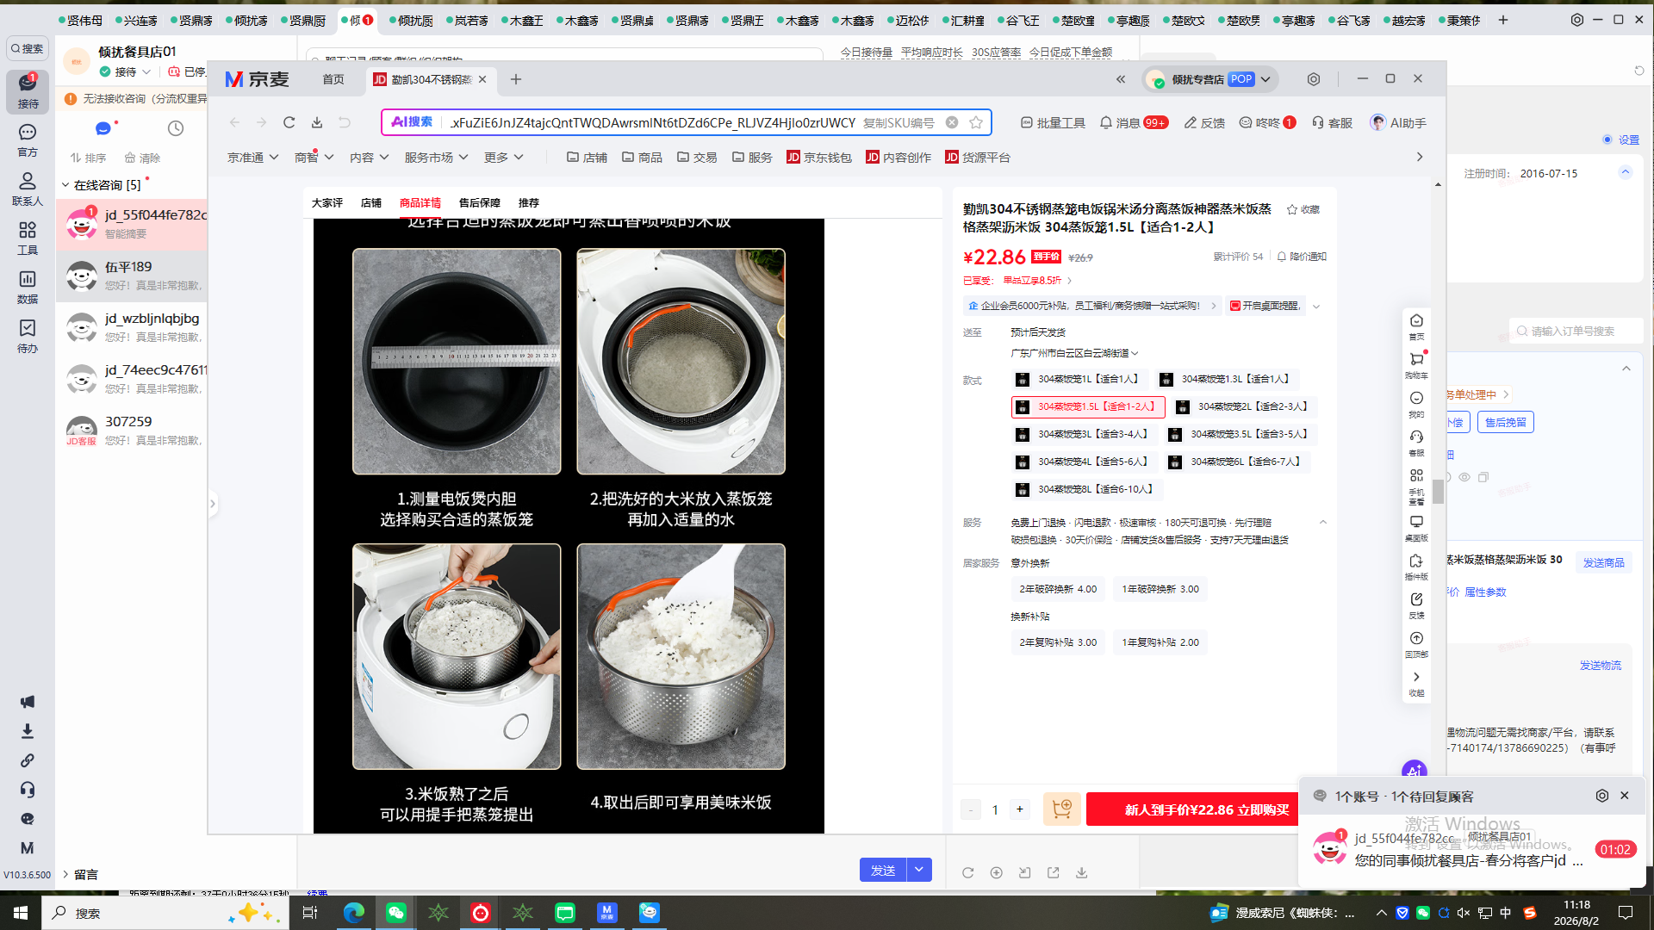1654x930 pixels.
Task: Open Microsoft Edge from the taskbar
Action: [354, 913]
